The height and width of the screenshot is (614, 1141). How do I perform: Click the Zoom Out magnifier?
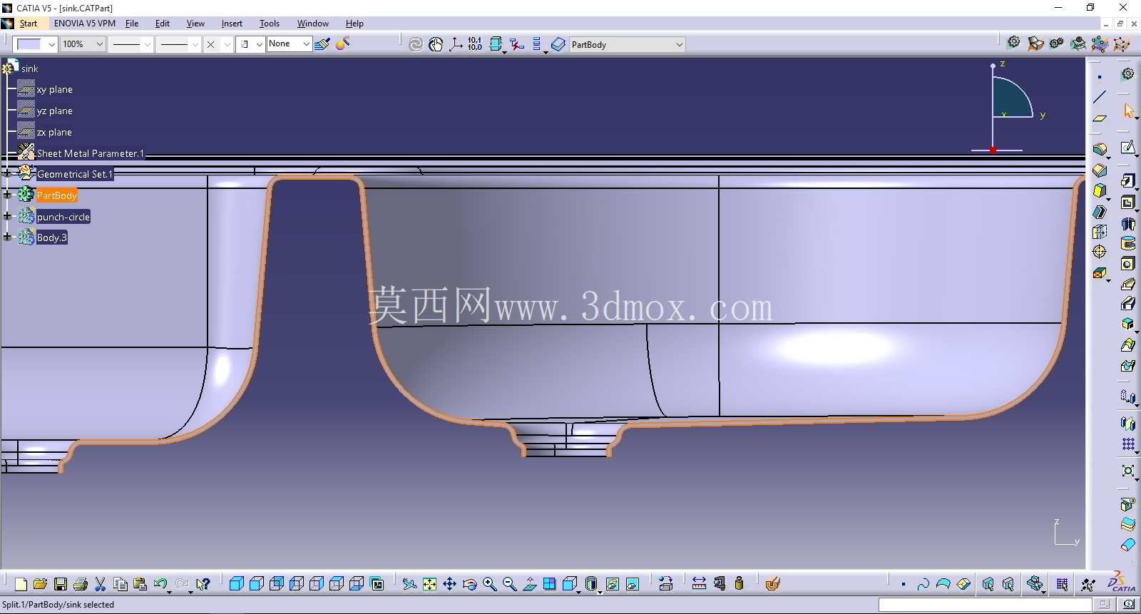[509, 584]
